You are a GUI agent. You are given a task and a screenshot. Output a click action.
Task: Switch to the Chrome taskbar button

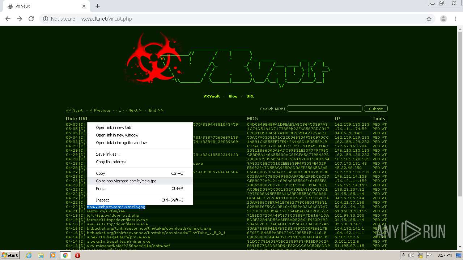(x=65, y=255)
